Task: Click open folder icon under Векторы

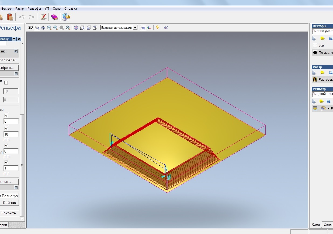Action: (322, 38)
